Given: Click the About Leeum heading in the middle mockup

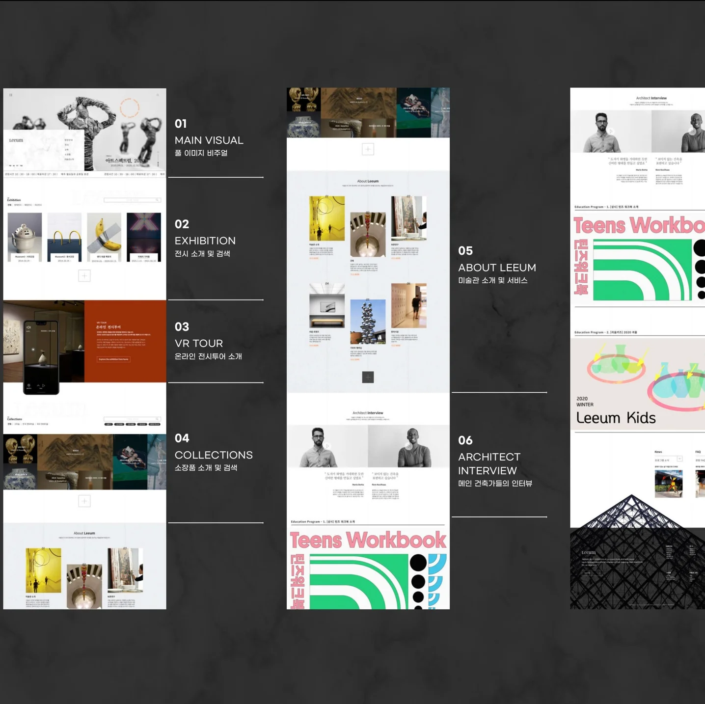Looking at the screenshot, I should [x=368, y=181].
